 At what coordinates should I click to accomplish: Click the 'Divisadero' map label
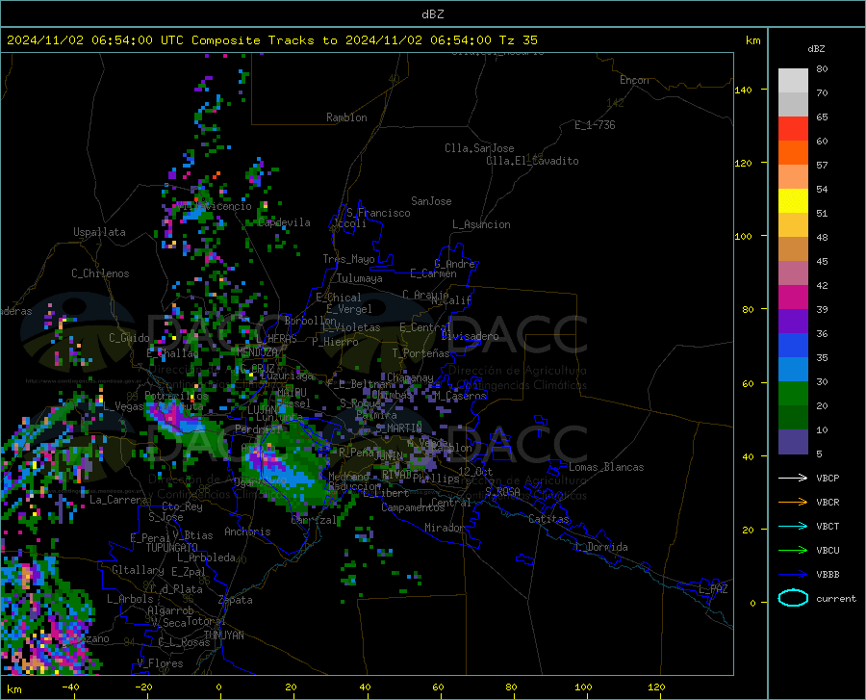click(470, 336)
